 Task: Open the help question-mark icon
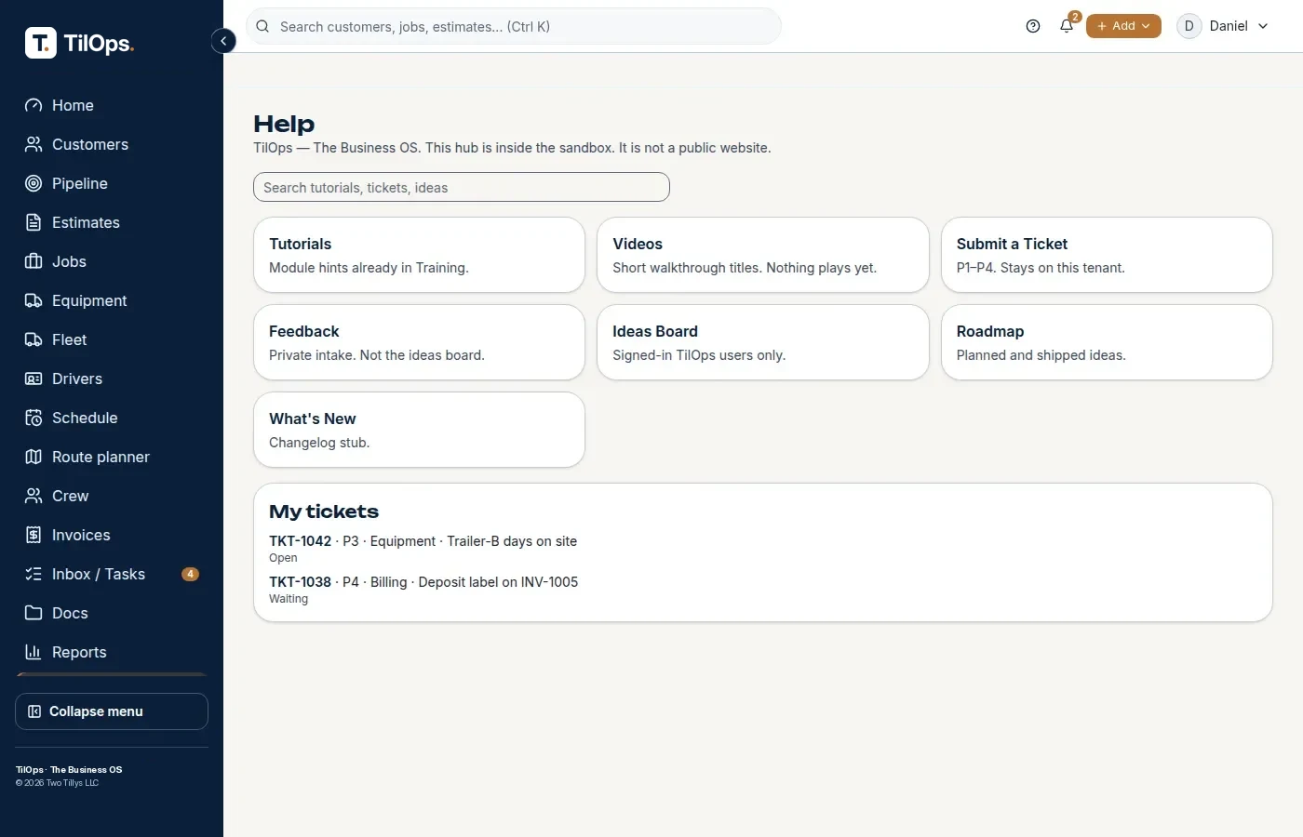[1033, 26]
